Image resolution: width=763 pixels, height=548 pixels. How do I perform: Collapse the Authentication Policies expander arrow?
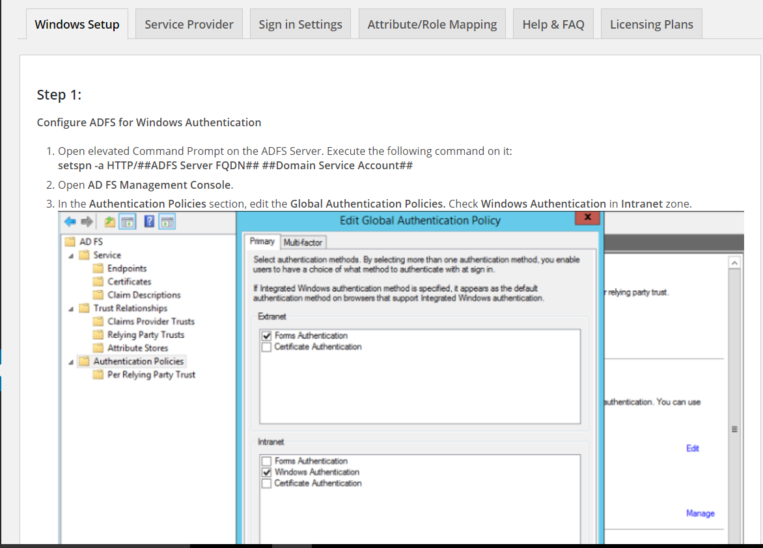point(71,362)
